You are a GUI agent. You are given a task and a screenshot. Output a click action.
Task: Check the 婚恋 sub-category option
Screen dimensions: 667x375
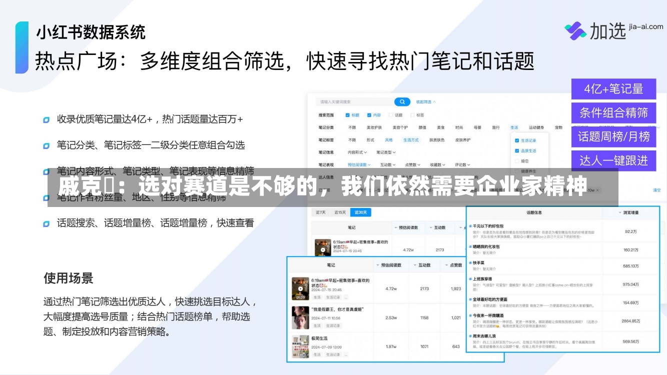click(x=517, y=161)
